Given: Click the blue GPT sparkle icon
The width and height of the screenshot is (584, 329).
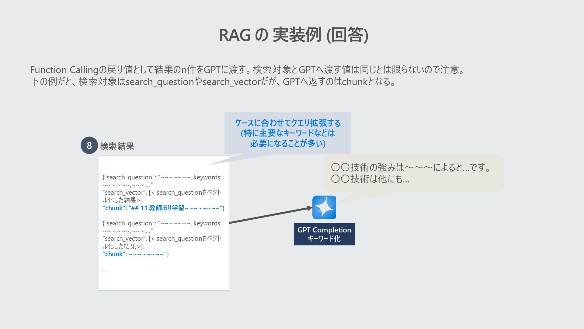Looking at the screenshot, I should pyautogui.click(x=324, y=207).
